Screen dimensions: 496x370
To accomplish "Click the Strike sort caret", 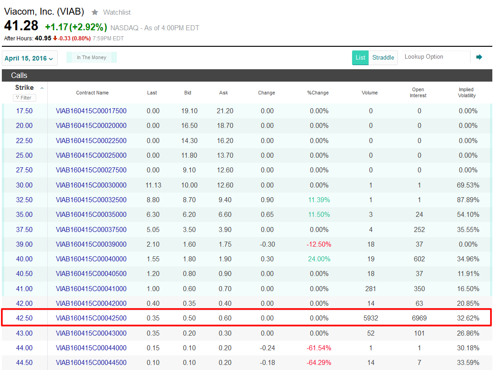I will coord(42,88).
